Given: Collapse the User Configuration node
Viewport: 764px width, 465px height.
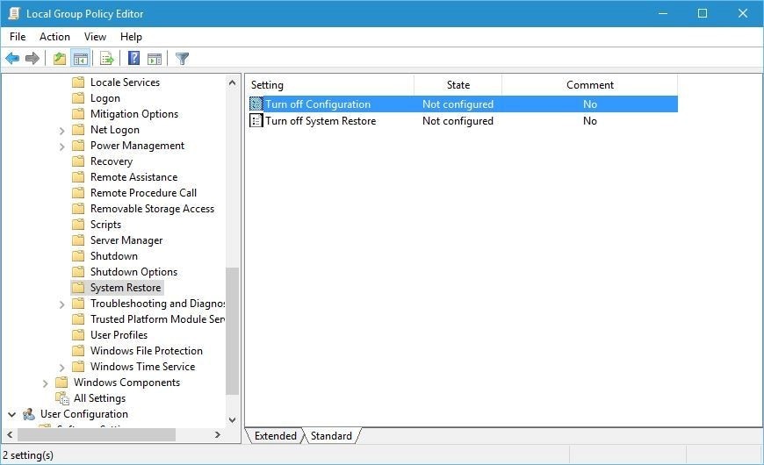Looking at the screenshot, I should click(11, 414).
